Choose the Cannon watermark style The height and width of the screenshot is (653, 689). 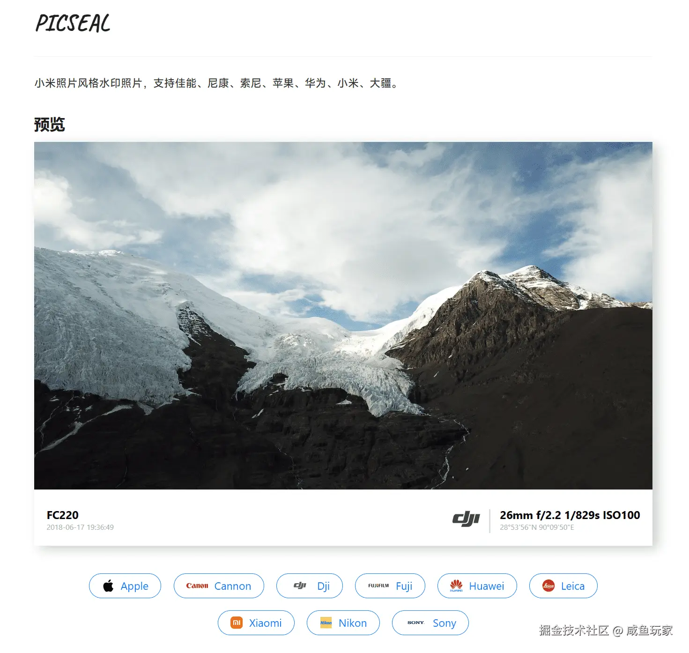[233, 586]
